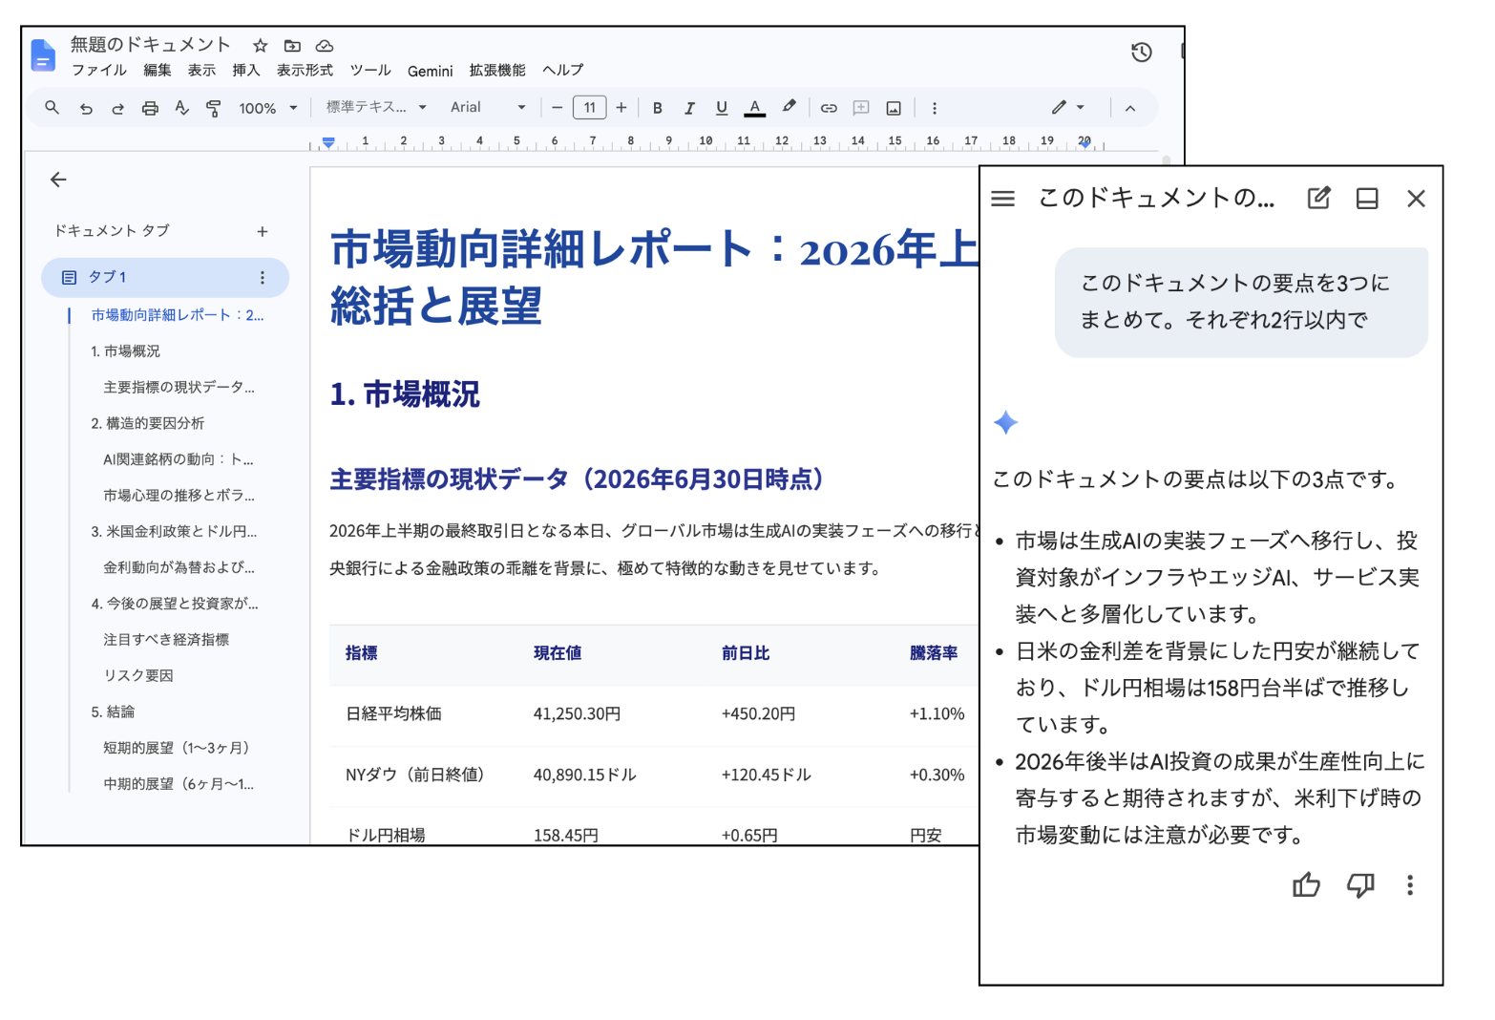Star the document with star icon
The image size is (1495, 1020).
[261, 46]
